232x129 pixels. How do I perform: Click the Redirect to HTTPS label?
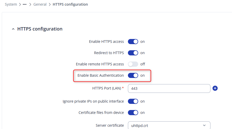[x=109, y=53]
